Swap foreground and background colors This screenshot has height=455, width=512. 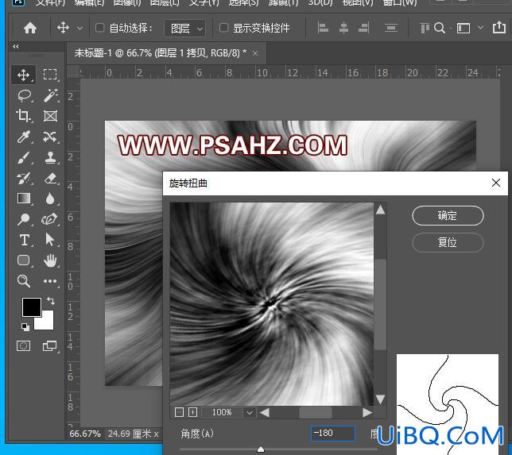click(51, 301)
